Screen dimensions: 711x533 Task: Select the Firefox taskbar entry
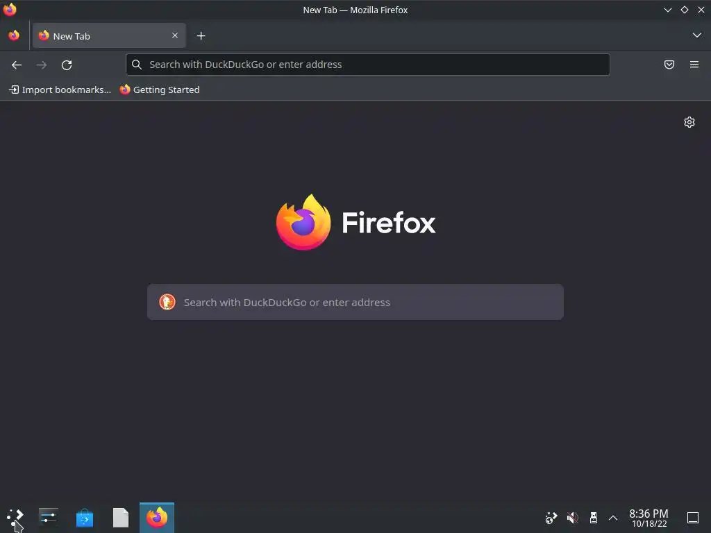[x=157, y=518]
